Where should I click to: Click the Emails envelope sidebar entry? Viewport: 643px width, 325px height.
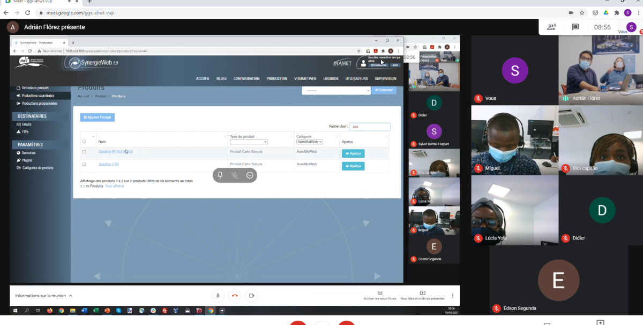[24, 125]
